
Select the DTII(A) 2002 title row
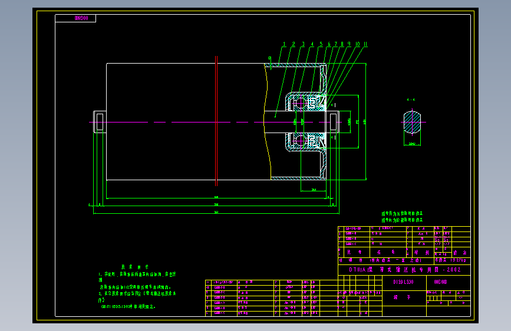[404, 270]
